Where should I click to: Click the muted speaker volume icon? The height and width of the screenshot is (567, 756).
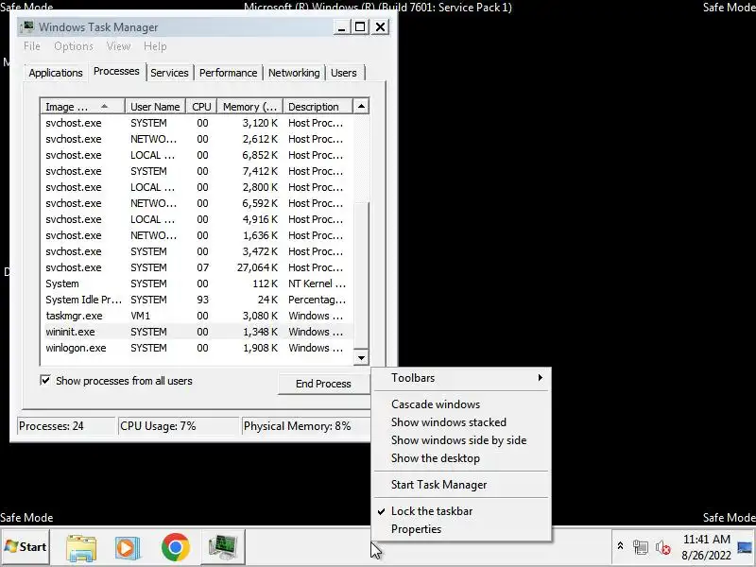[x=663, y=548]
